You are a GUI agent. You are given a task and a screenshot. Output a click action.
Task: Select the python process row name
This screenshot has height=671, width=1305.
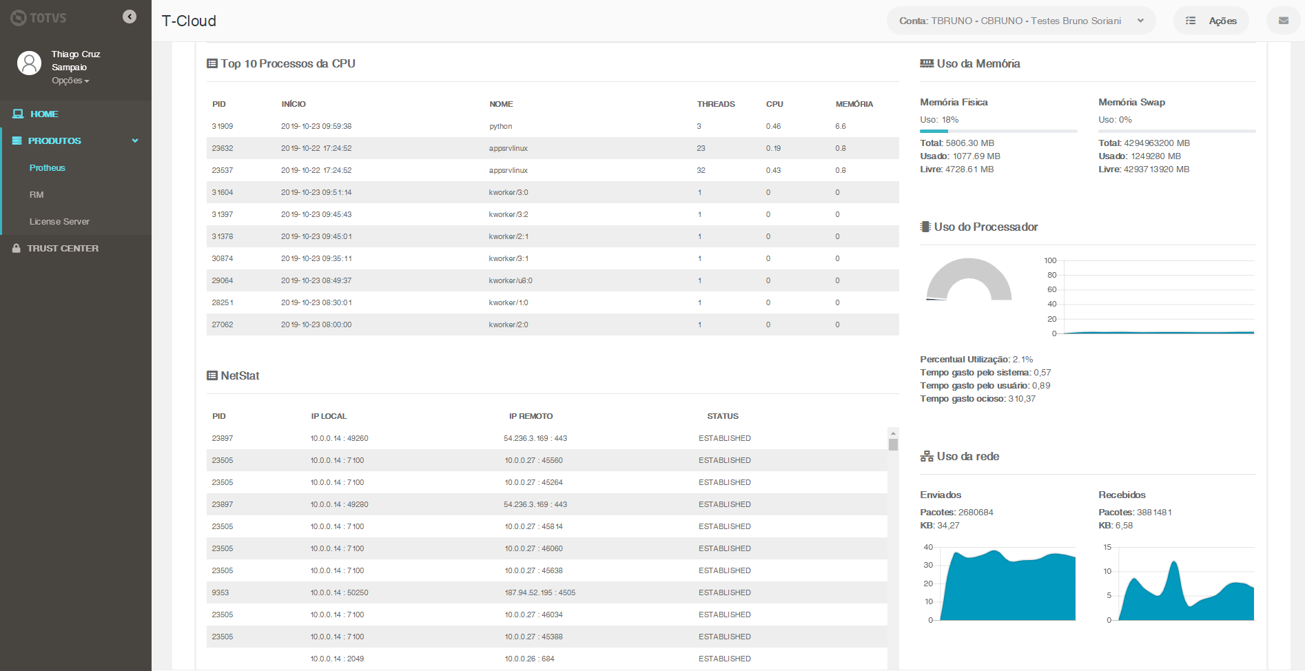[501, 126]
